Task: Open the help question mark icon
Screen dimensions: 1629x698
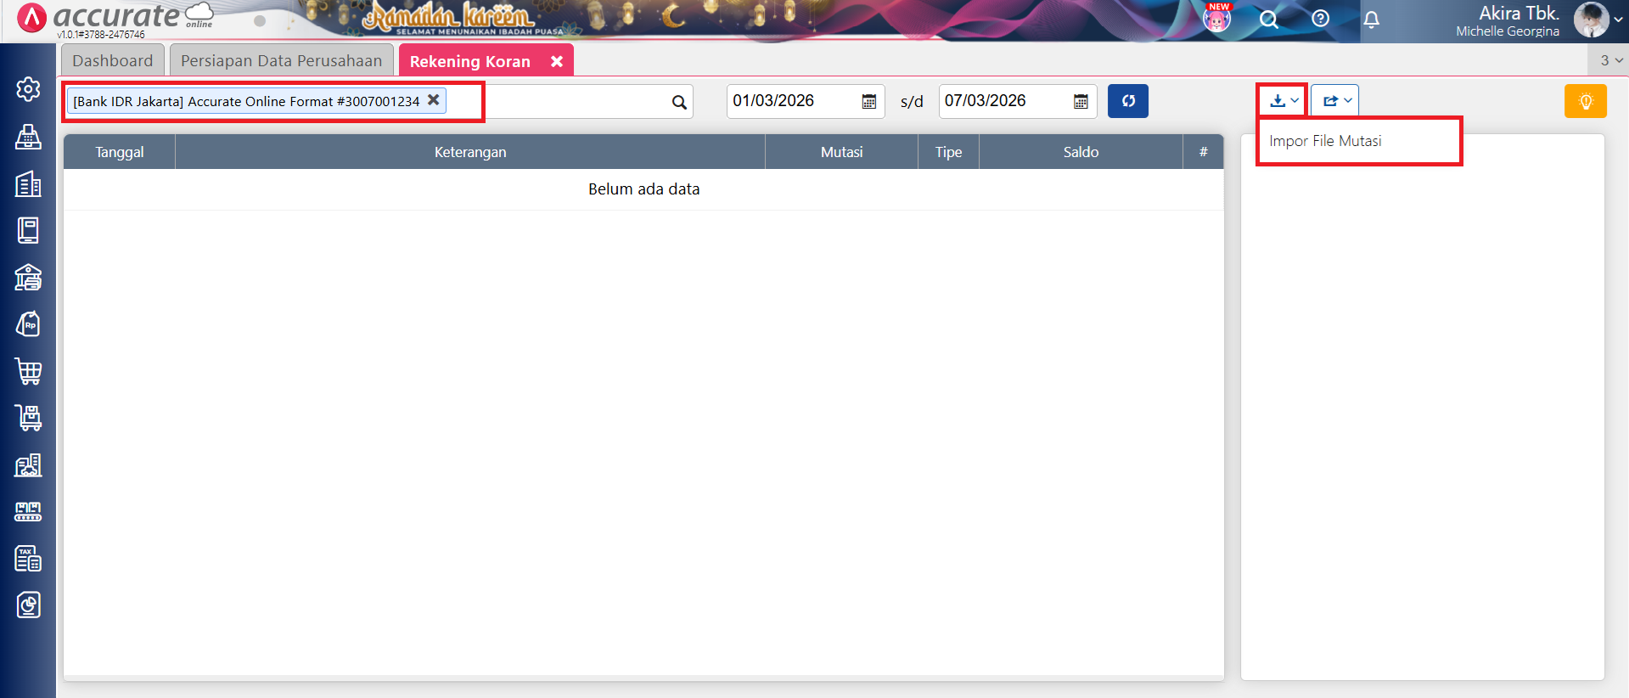Action: coord(1320,19)
